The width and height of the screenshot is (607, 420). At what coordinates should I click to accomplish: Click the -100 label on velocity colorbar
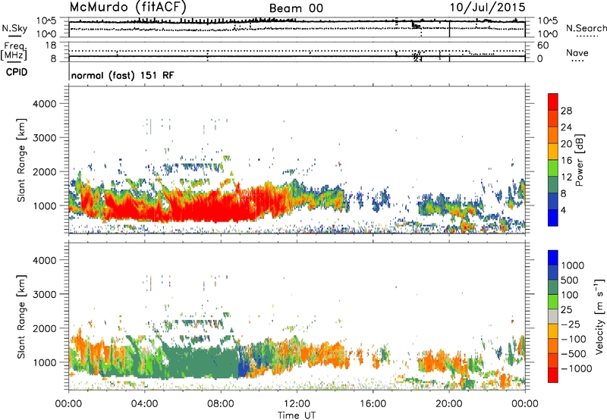point(574,339)
